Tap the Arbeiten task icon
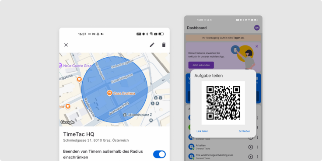Viewport: 322px width, 161px height. (x=191, y=147)
